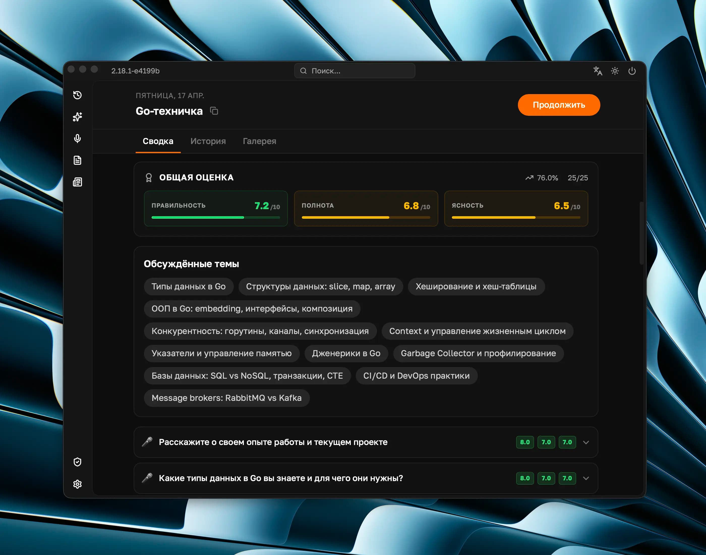Viewport: 706px width, 555px height.
Task: Click the language translate icon
Action: tap(598, 71)
